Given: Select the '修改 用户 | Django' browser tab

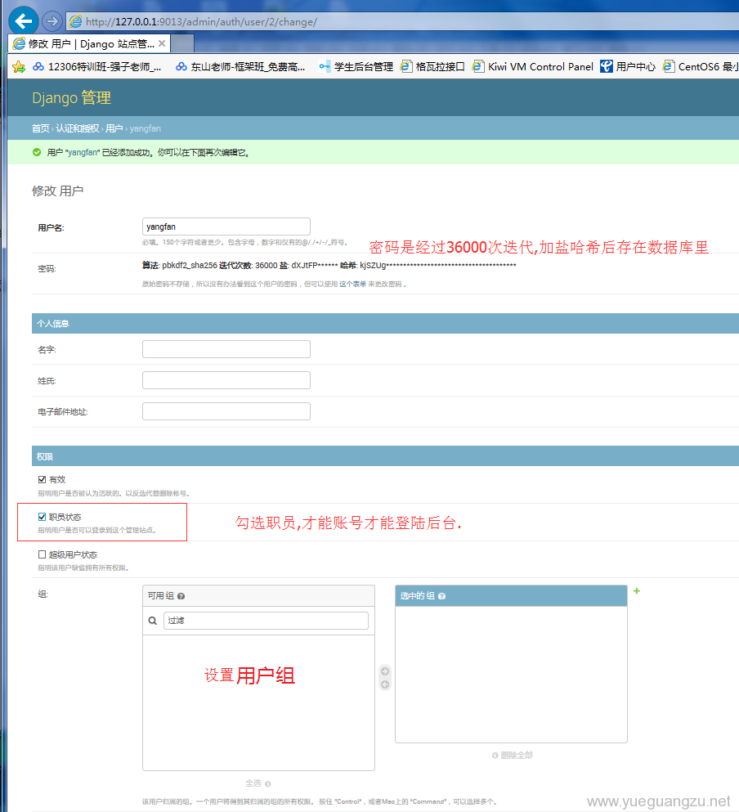Looking at the screenshot, I should [91, 43].
